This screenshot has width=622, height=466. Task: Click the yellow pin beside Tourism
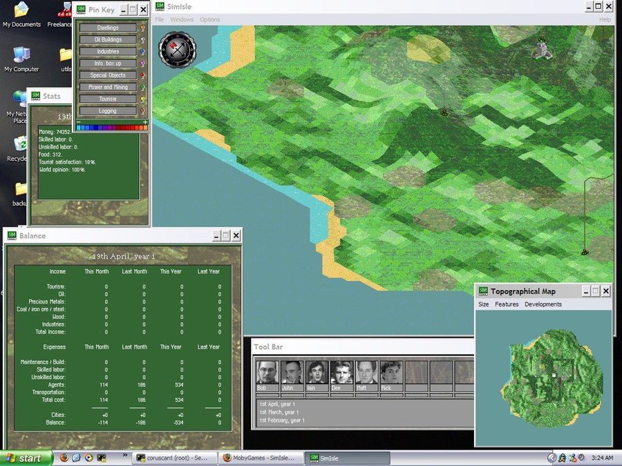pyautogui.click(x=142, y=99)
